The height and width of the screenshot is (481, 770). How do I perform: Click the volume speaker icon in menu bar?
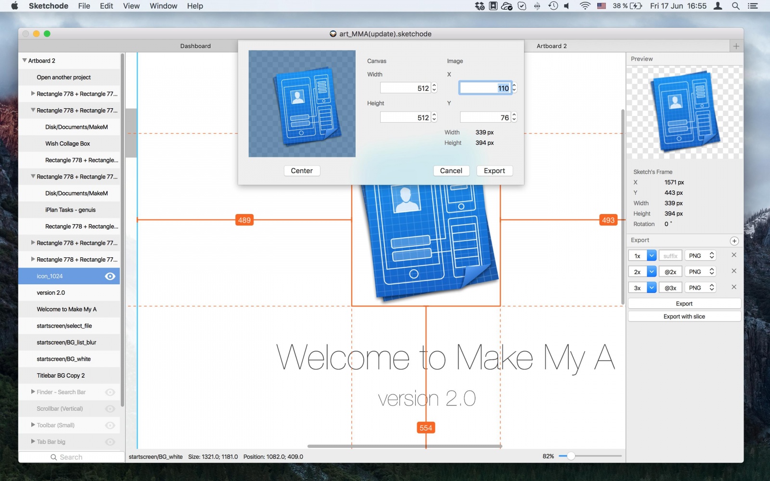[567, 6]
